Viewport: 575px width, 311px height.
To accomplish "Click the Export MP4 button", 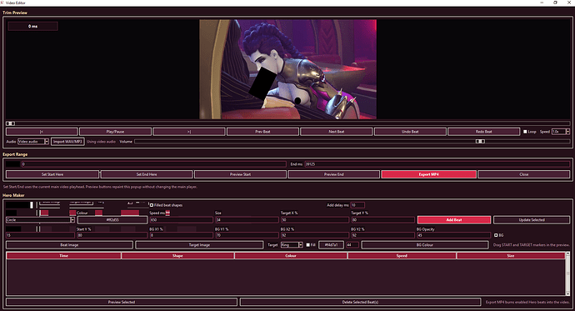I will coord(428,174).
